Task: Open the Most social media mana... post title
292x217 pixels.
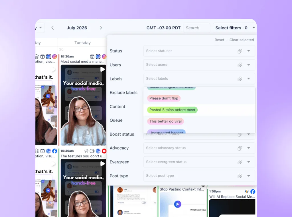Action: click(x=82, y=62)
